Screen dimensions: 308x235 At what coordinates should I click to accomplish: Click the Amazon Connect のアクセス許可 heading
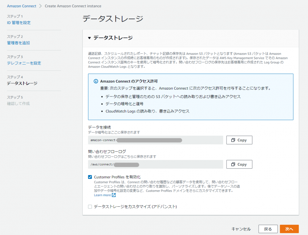[x=129, y=81]
